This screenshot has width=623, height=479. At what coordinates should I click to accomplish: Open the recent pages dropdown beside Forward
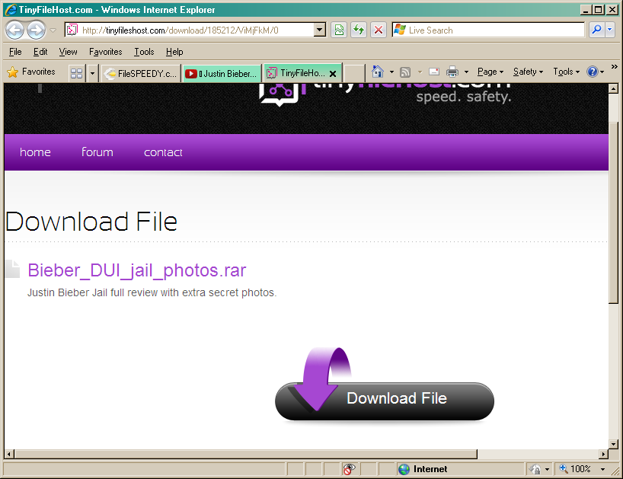click(53, 30)
